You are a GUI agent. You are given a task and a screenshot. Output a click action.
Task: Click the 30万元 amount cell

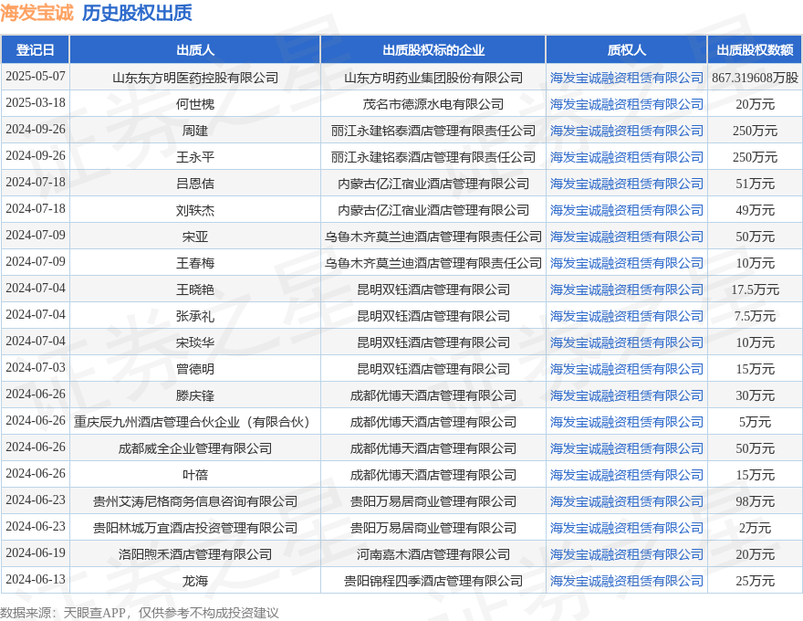755,395
